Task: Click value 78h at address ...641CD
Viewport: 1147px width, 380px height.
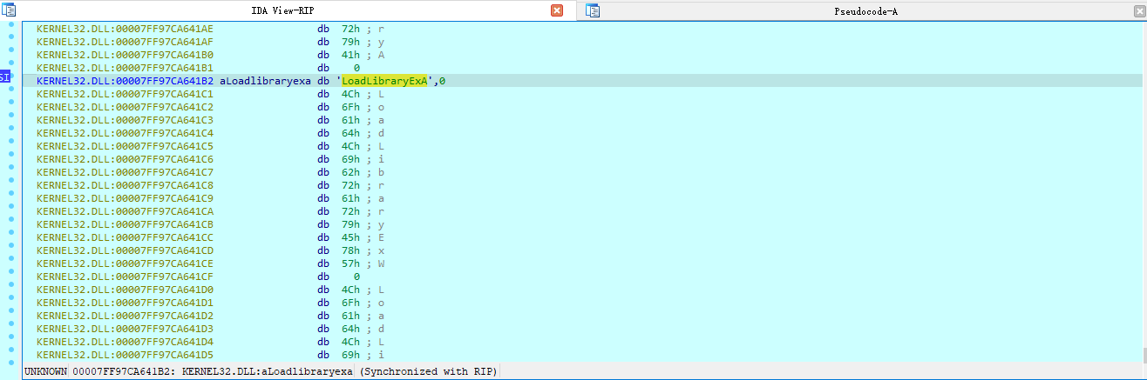Action: click(x=350, y=250)
